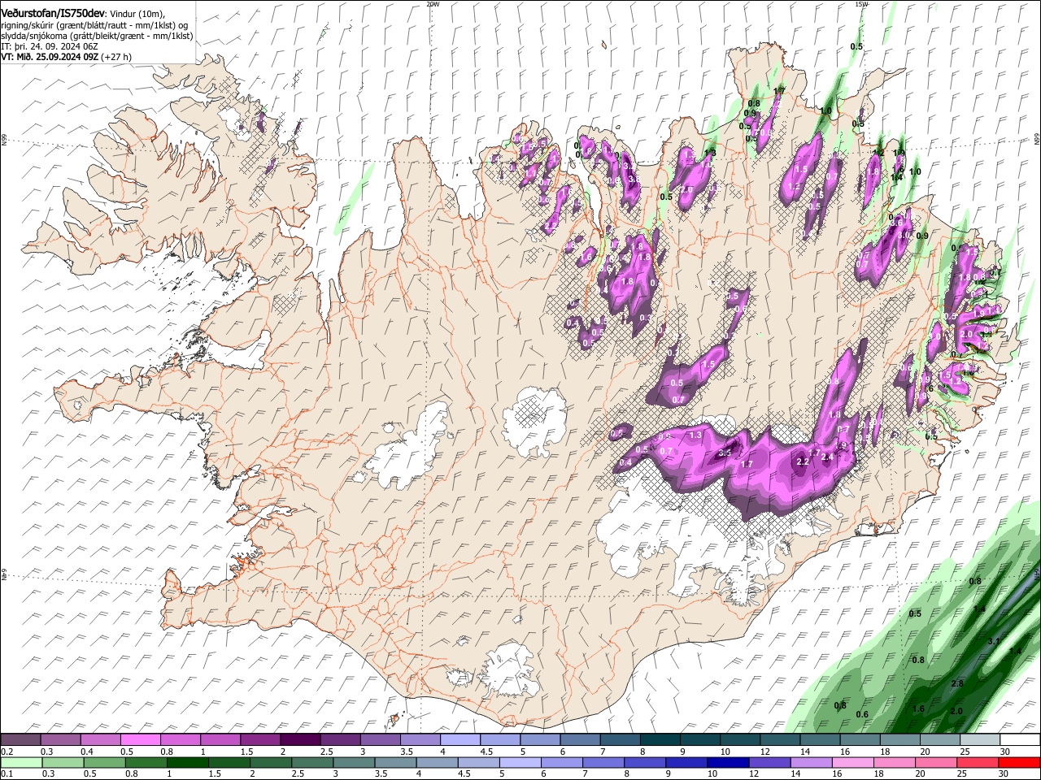1041x780 pixels.
Task: Click the '0.2' number label under upper legend
Action: [7, 752]
